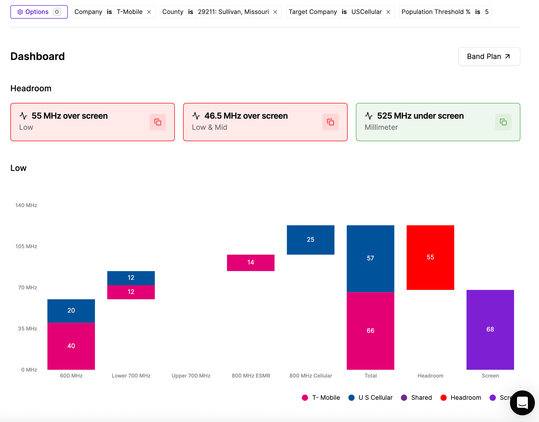Change the County filter value

point(233,12)
